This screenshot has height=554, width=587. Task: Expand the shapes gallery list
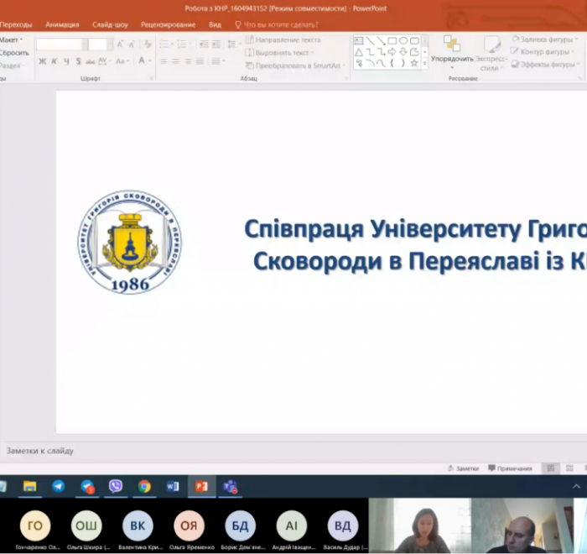coord(425,64)
